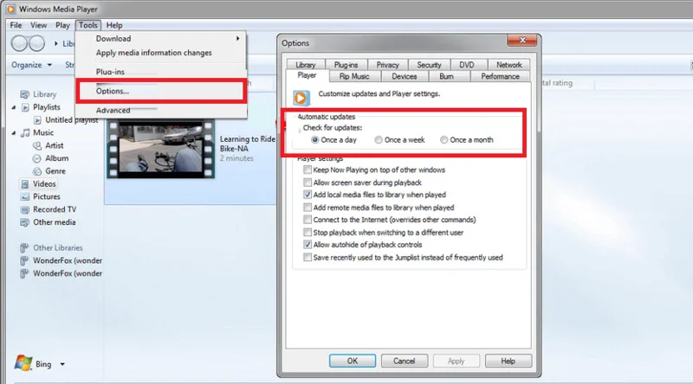
Task: Click the first WonderFox library icon
Action: (x=25, y=261)
